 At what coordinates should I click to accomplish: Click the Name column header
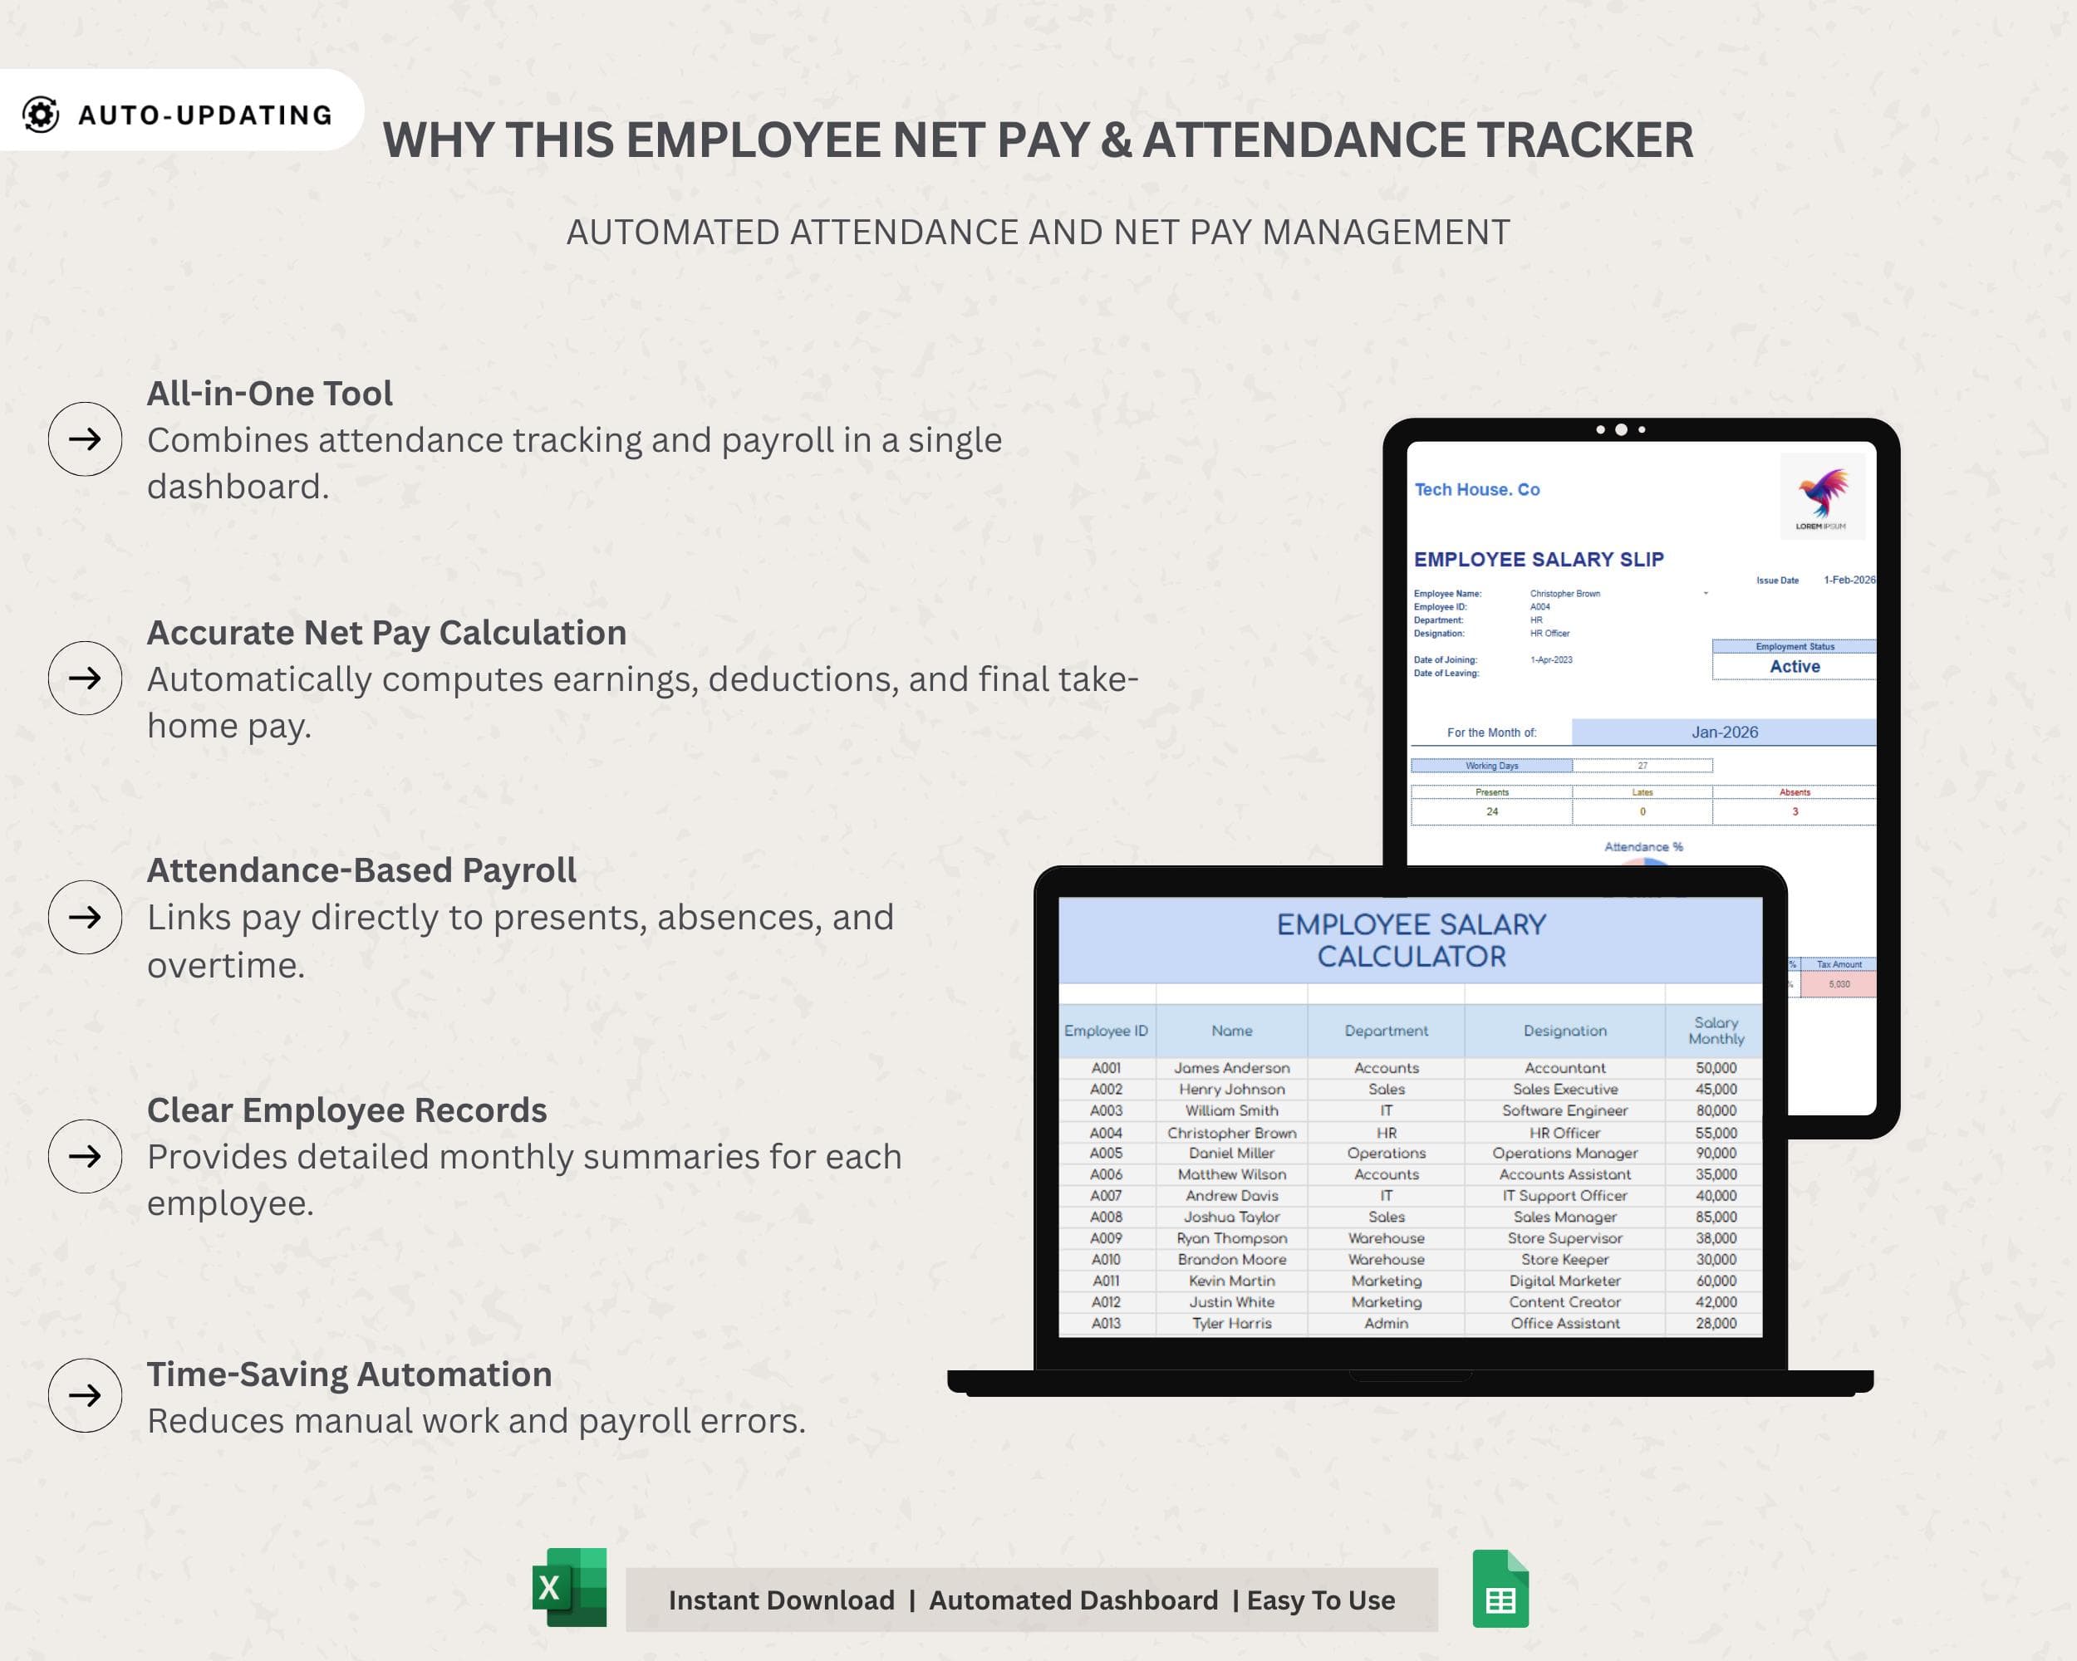[x=1232, y=1031]
